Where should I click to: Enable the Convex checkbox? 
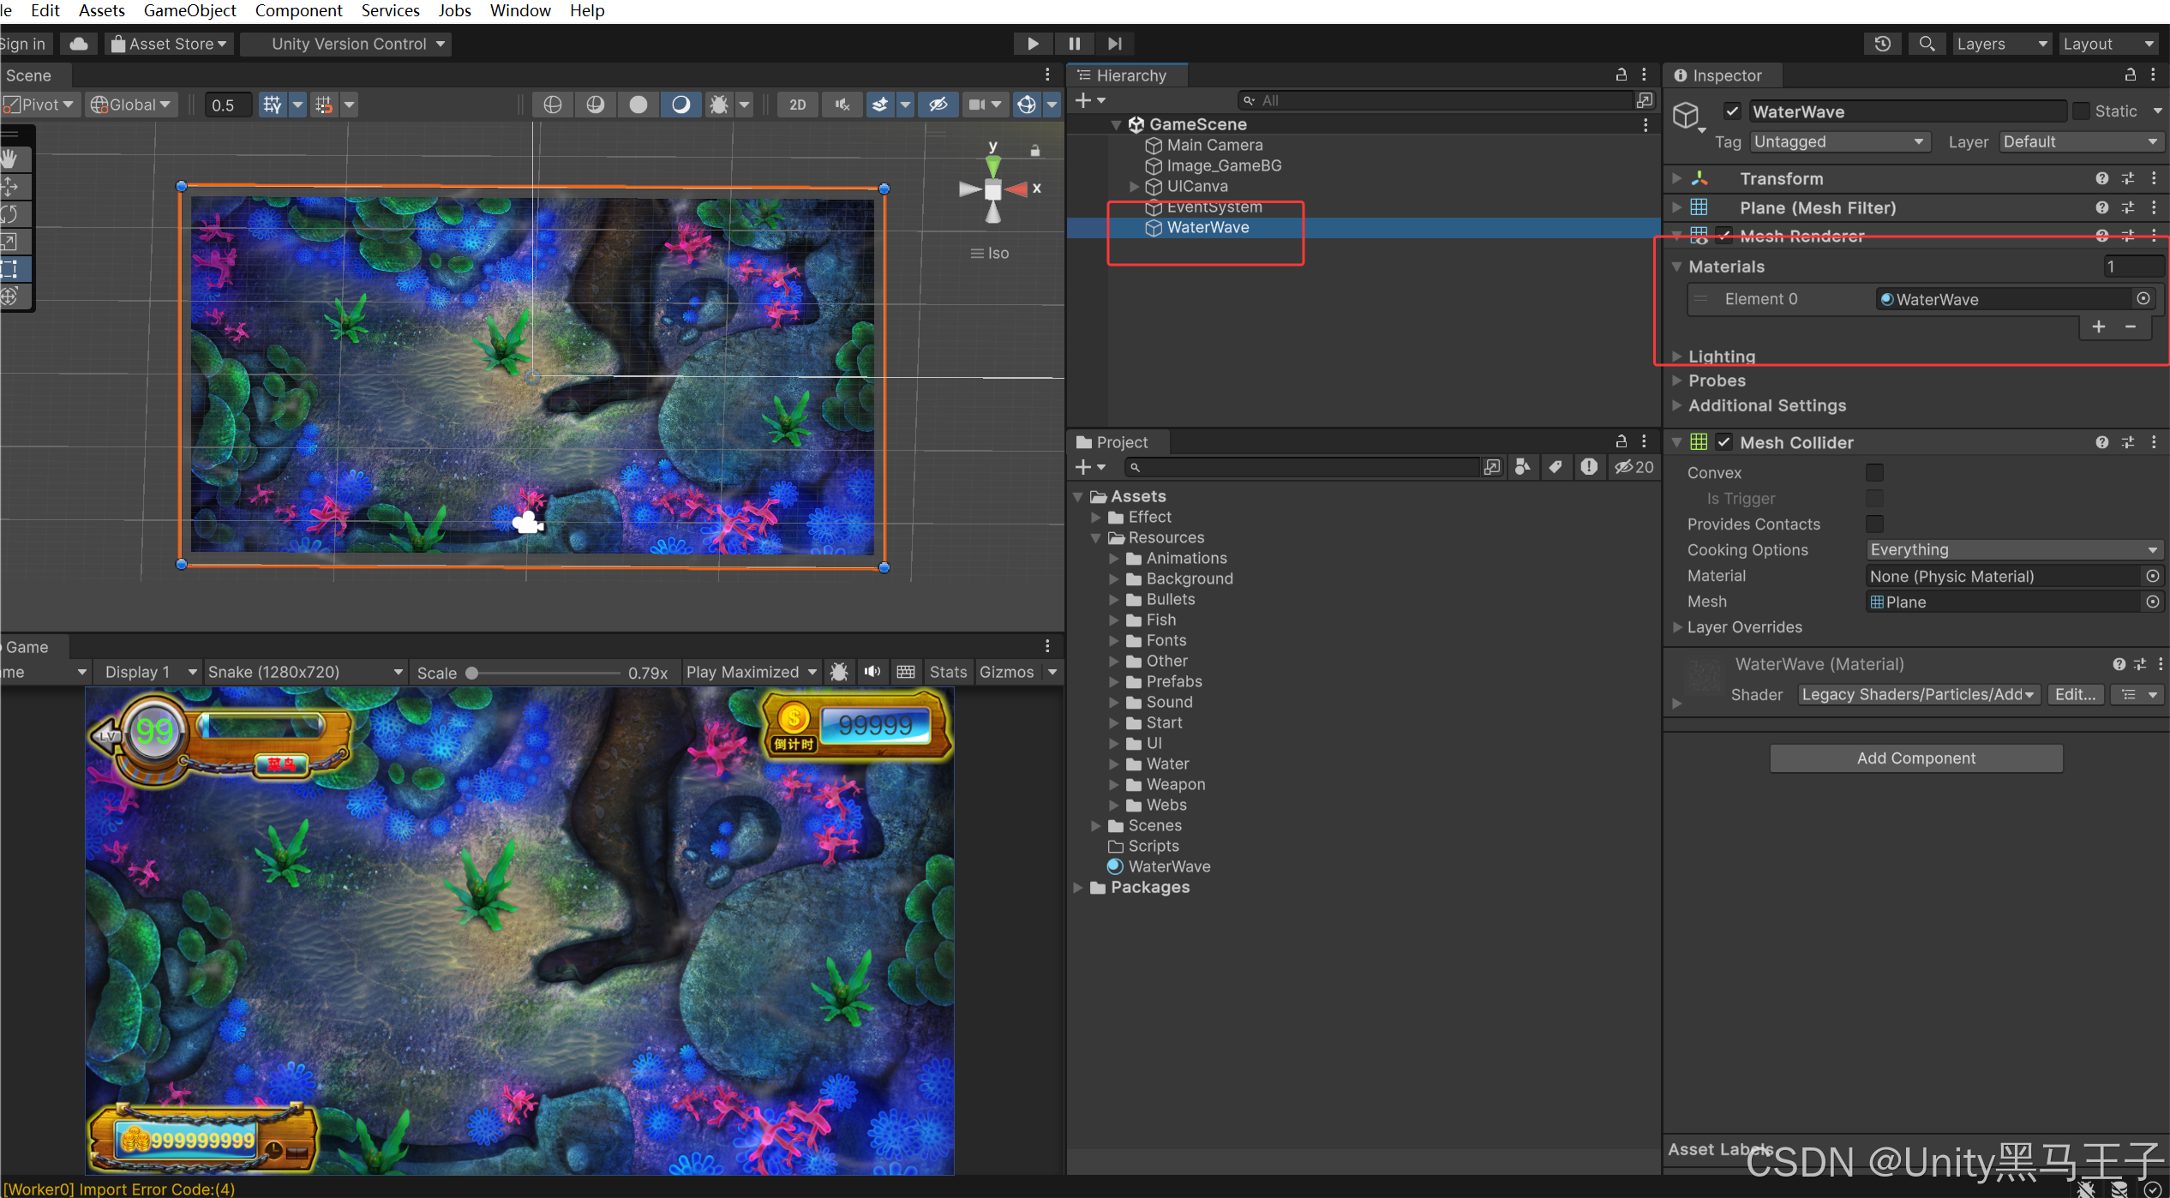click(1874, 472)
